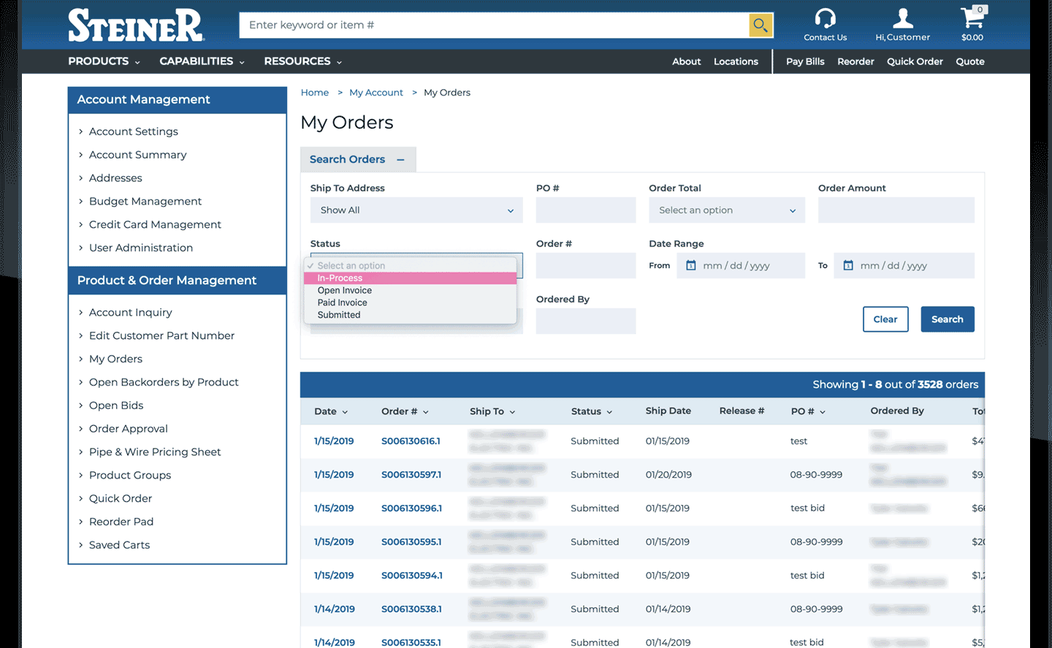1052x648 pixels.
Task: Open My Orders in sidebar
Action: point(115,359)
